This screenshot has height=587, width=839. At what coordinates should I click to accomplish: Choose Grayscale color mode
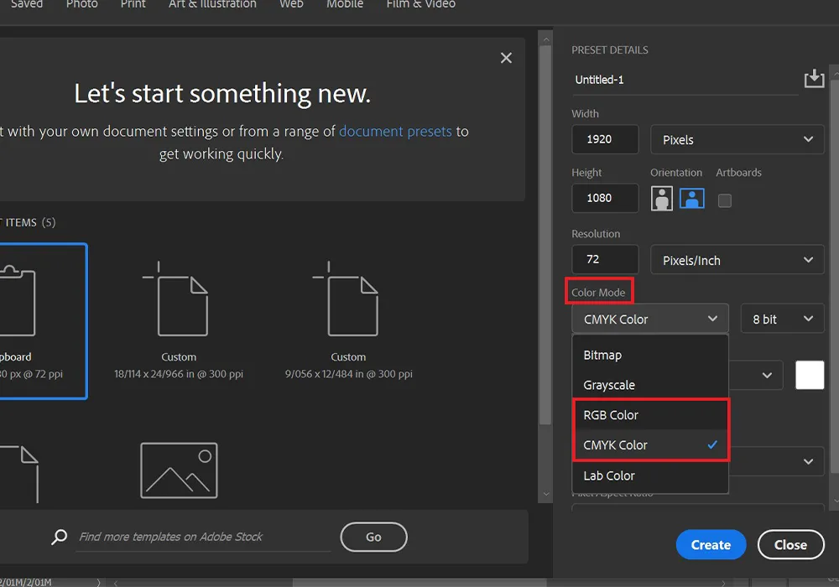pyautogui.click(x=650, y=385)
